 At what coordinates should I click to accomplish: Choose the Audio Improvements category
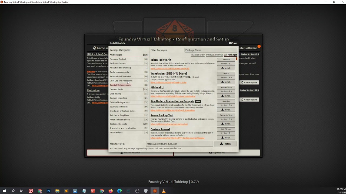click(129, 72)
